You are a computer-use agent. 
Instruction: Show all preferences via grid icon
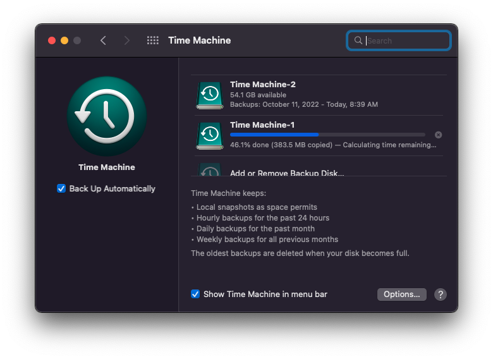point(153,40)
